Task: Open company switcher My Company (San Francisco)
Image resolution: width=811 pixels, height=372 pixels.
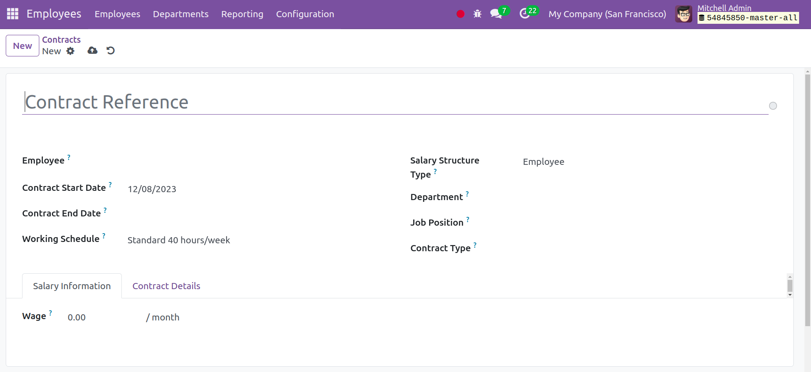Action: click(607, 14)
